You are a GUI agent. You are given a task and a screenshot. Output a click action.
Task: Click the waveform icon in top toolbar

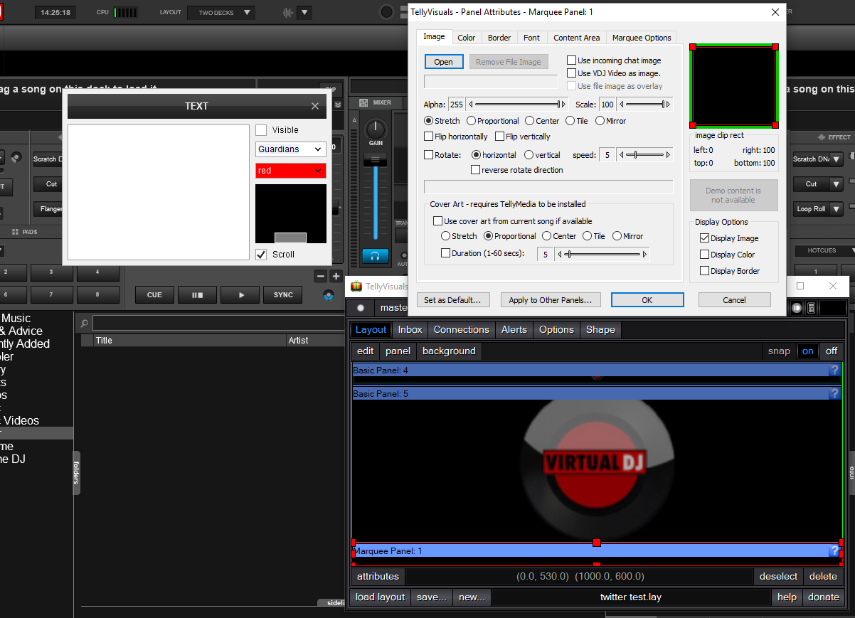coord(288,13)
